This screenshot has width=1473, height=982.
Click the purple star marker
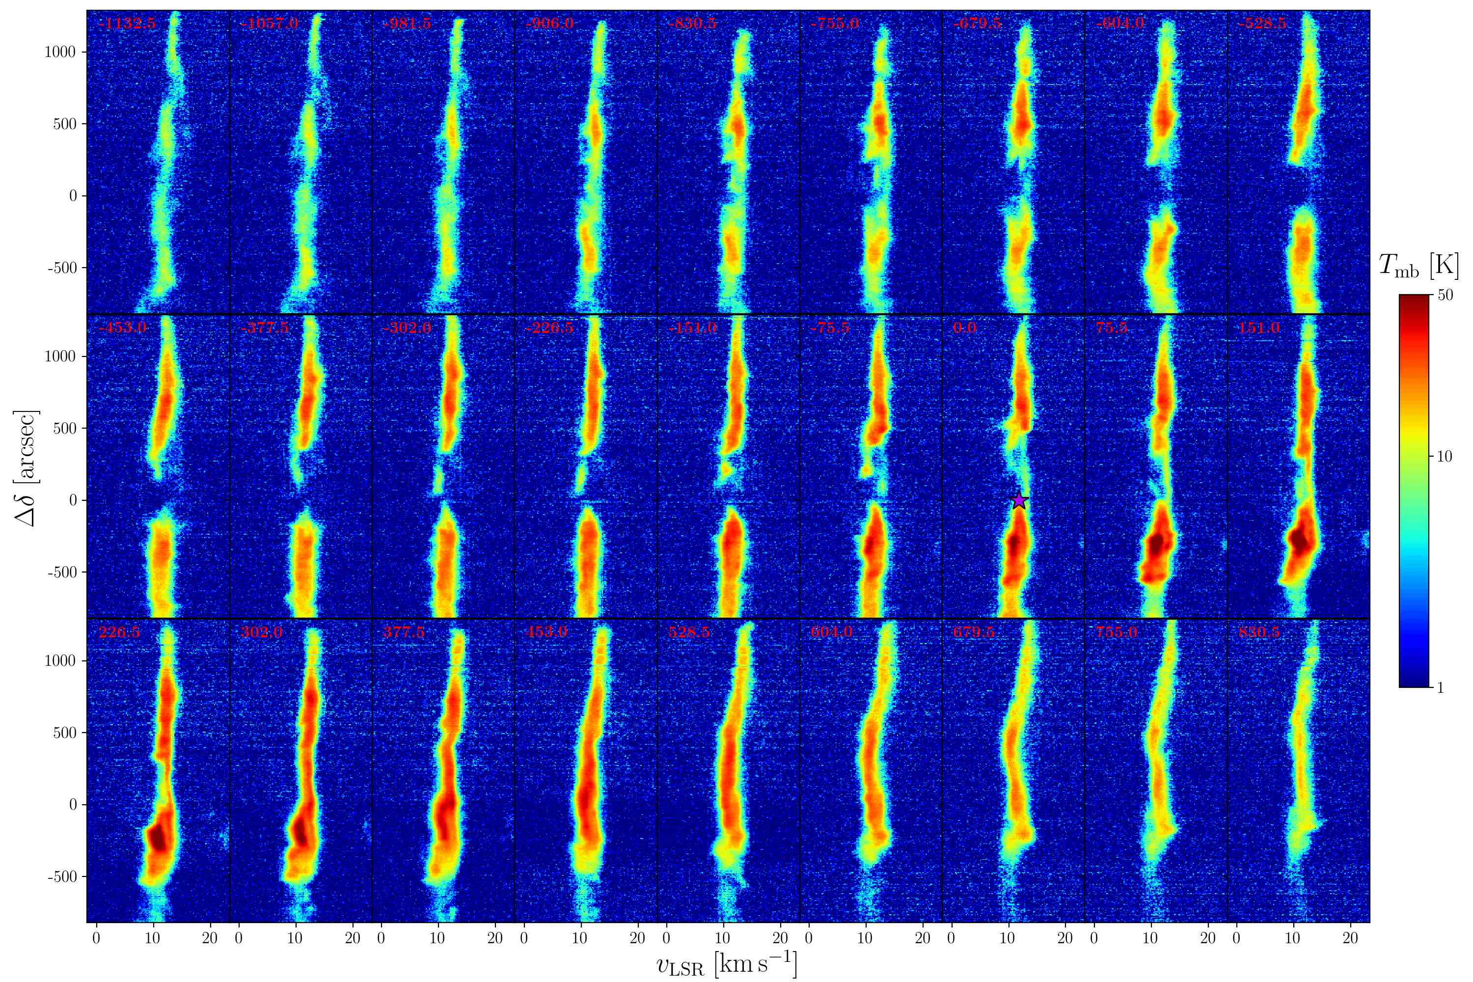coord(1019,500)
